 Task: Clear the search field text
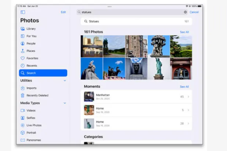tap(185, 12)
